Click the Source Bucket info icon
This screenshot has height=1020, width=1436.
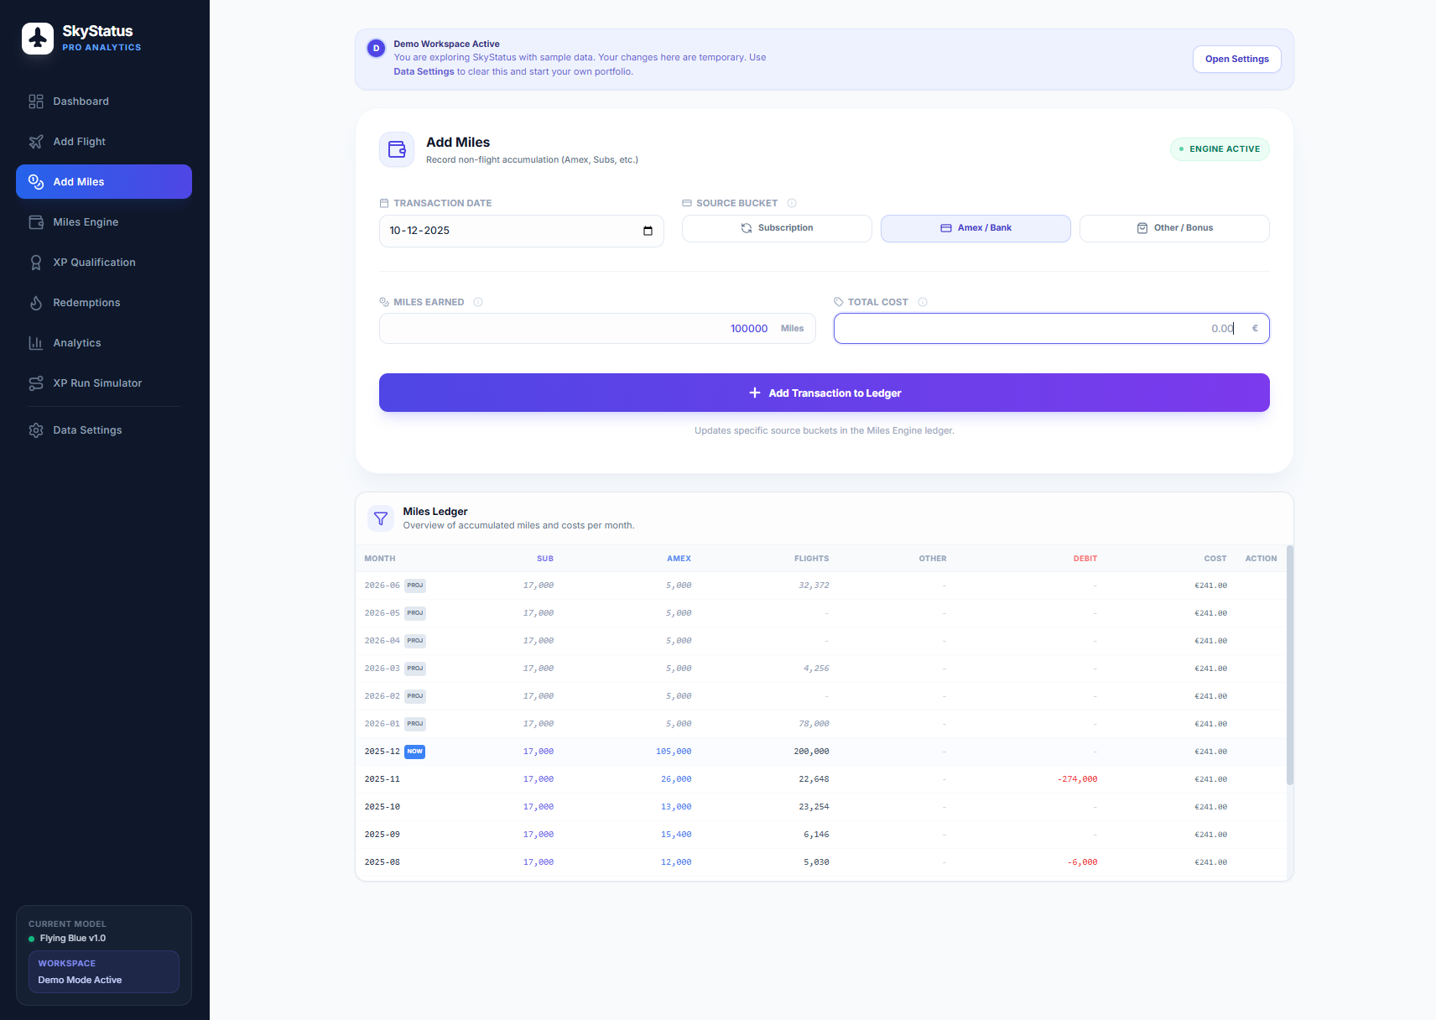point(792,203)
